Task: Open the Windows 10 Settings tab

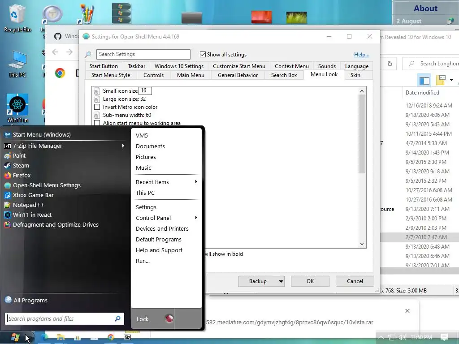Action: pyautogui.click(x=179, y=66)
